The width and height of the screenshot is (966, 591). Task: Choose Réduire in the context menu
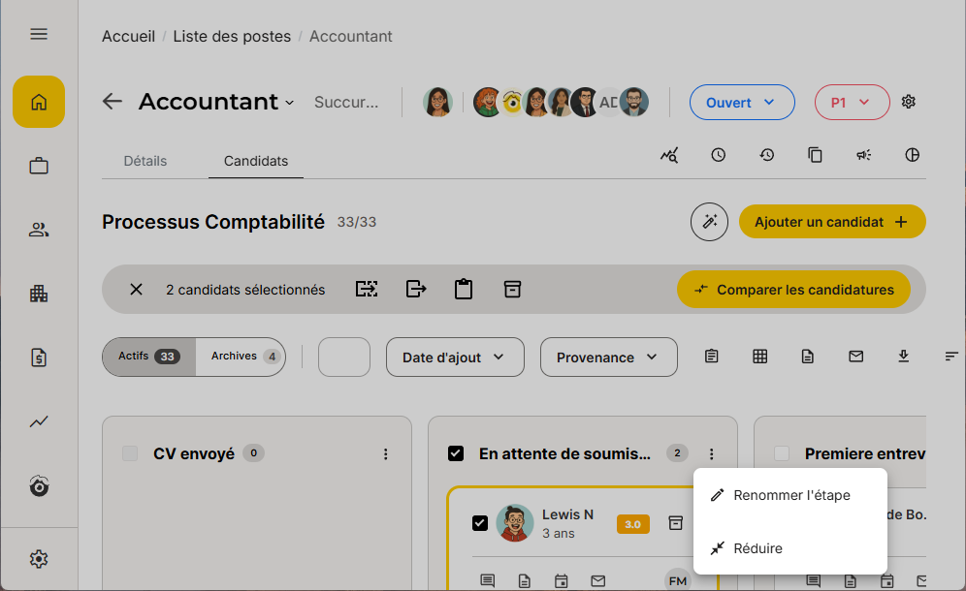click(790, 548)
